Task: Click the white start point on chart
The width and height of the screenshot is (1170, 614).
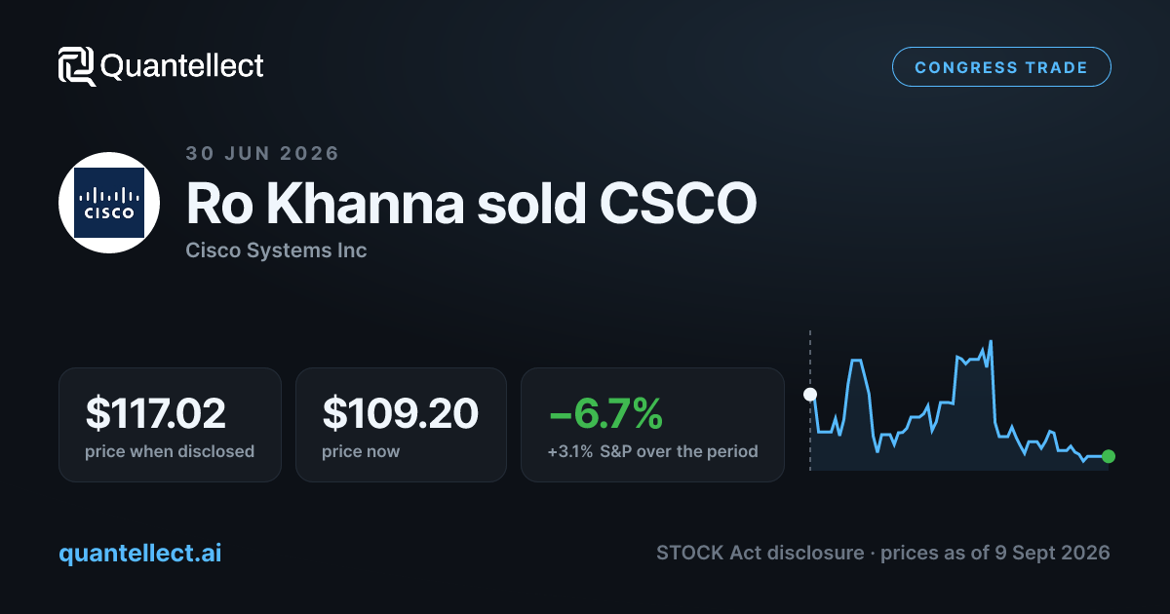Action: click(809, 395)
